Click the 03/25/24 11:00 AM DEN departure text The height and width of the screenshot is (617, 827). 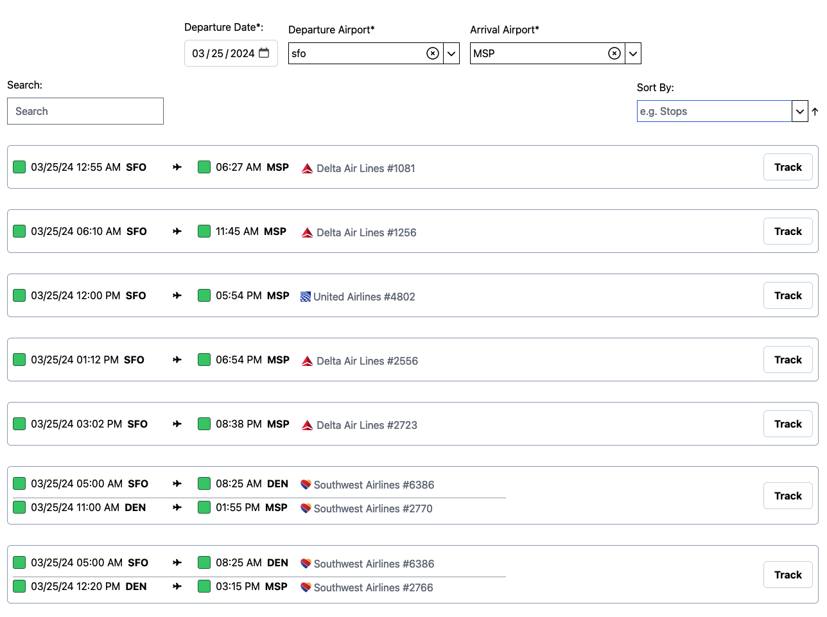tap(89, 507)
